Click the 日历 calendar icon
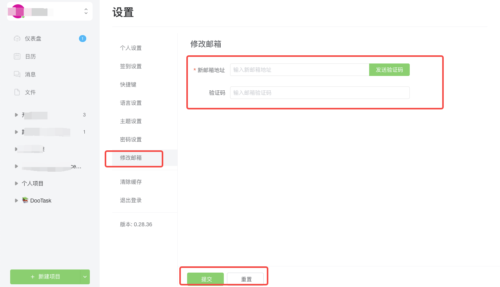The width and height of the screenshot is (500, 287). click(x=16, y=56)
